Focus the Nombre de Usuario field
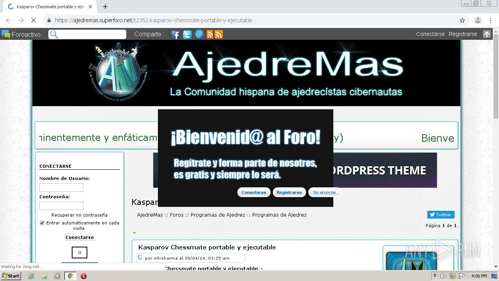 61,188
